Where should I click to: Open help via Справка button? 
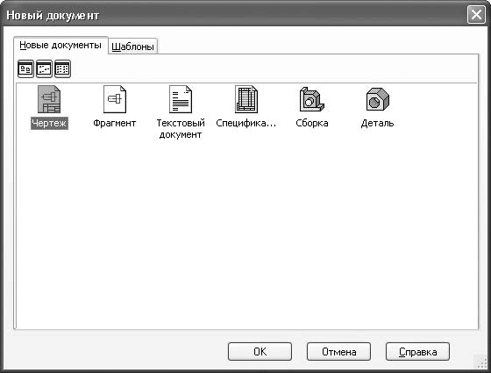pos(417,352)
